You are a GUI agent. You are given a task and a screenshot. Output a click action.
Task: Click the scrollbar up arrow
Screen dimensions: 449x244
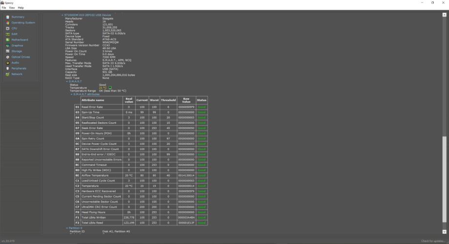(x=445, y=15)
